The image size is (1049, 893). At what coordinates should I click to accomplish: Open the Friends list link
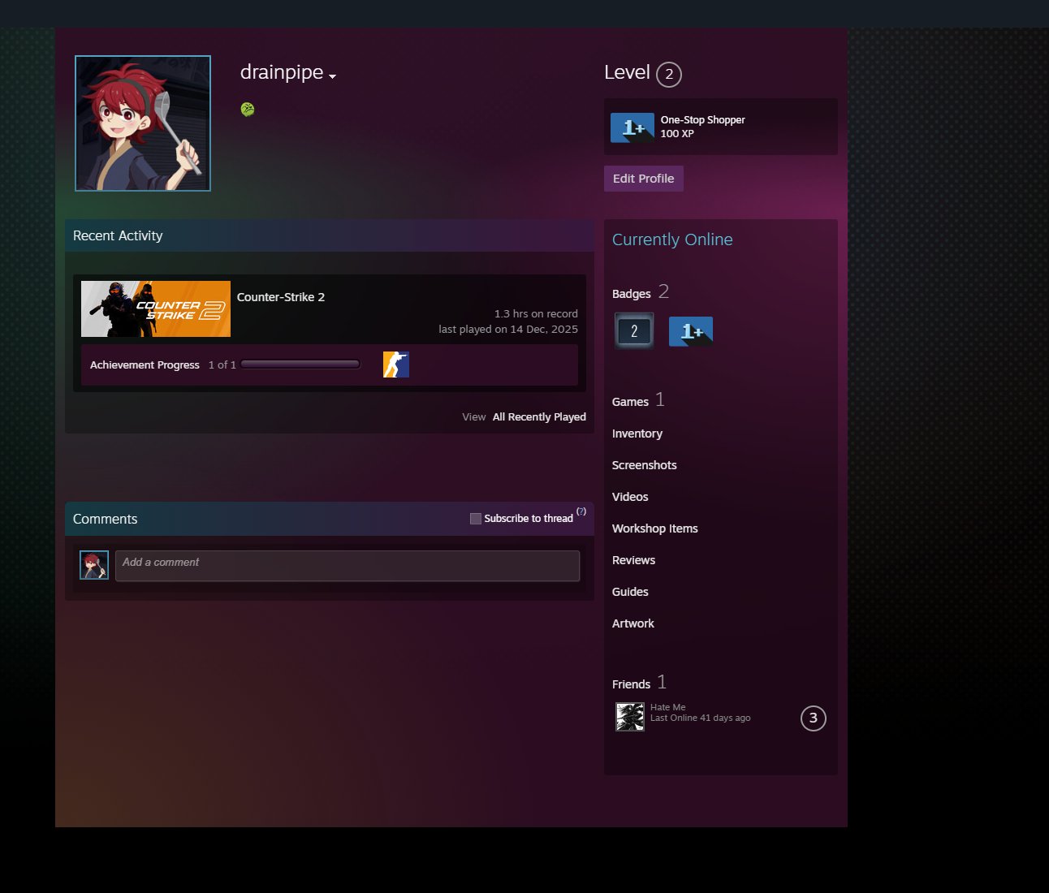point(632,684)
